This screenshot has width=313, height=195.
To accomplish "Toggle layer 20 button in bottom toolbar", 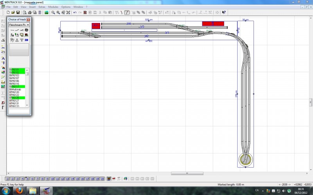I will click(x=103, y=179).
